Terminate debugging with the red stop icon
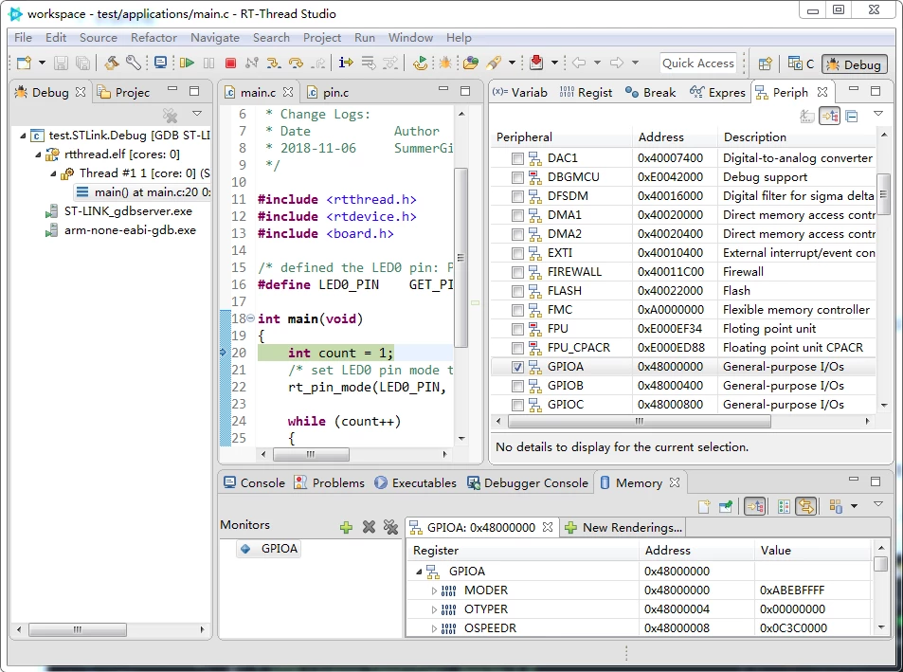 click(x=230, y=63)
